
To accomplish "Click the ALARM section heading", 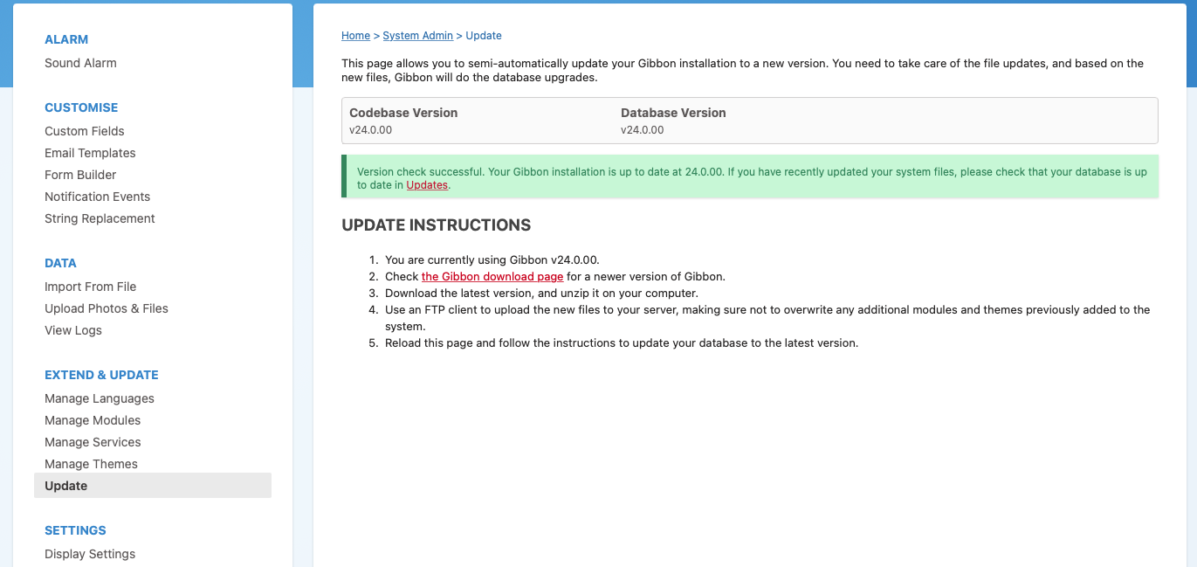I will coord(66,39).
